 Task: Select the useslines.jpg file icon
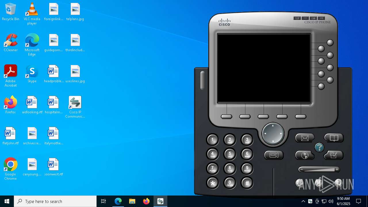point(75,74)
